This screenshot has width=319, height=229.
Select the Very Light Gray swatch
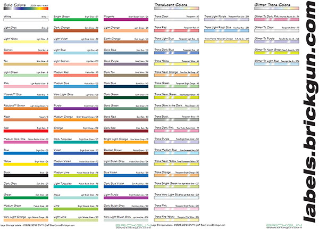[76, 97]
